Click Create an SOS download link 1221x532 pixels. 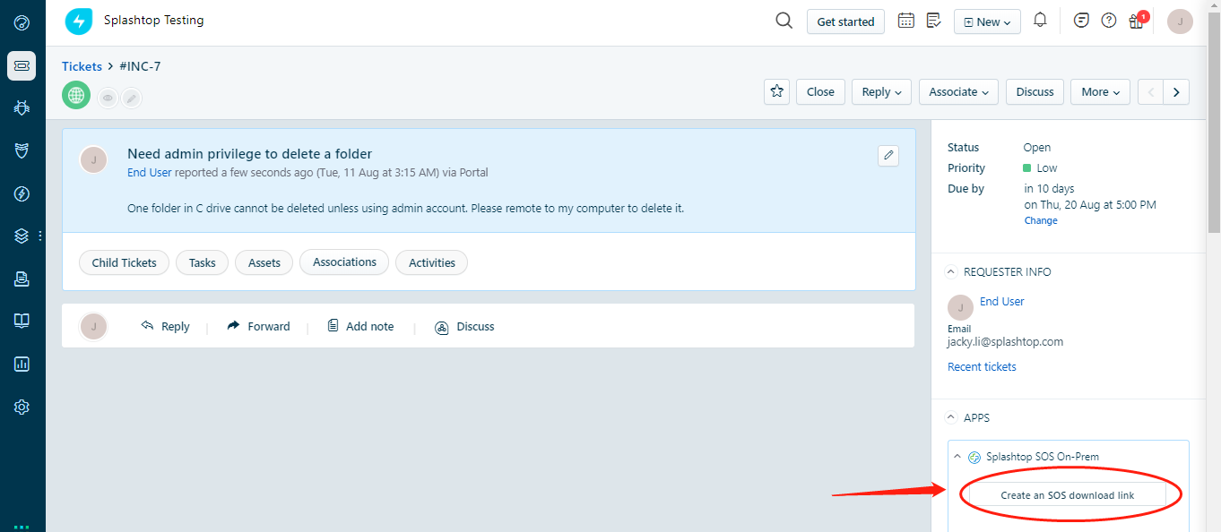[1067, 495]
